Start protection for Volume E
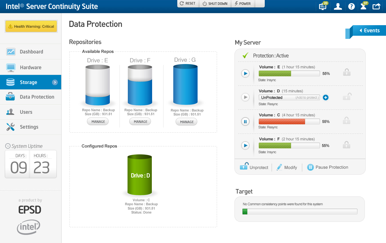Screen dimensions: 386x243 click(245, 74)
